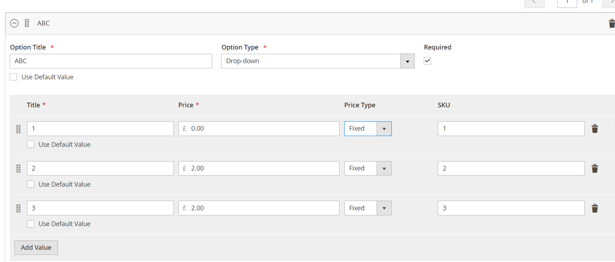The width and height of the screenshot is (615, 262).
Task: Delete value row 1 with trash icon
Action: [x=595, y=128]
